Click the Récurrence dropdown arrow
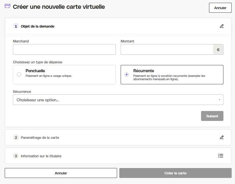This screenshot has height=184, width=235. (x=220, y=100)
